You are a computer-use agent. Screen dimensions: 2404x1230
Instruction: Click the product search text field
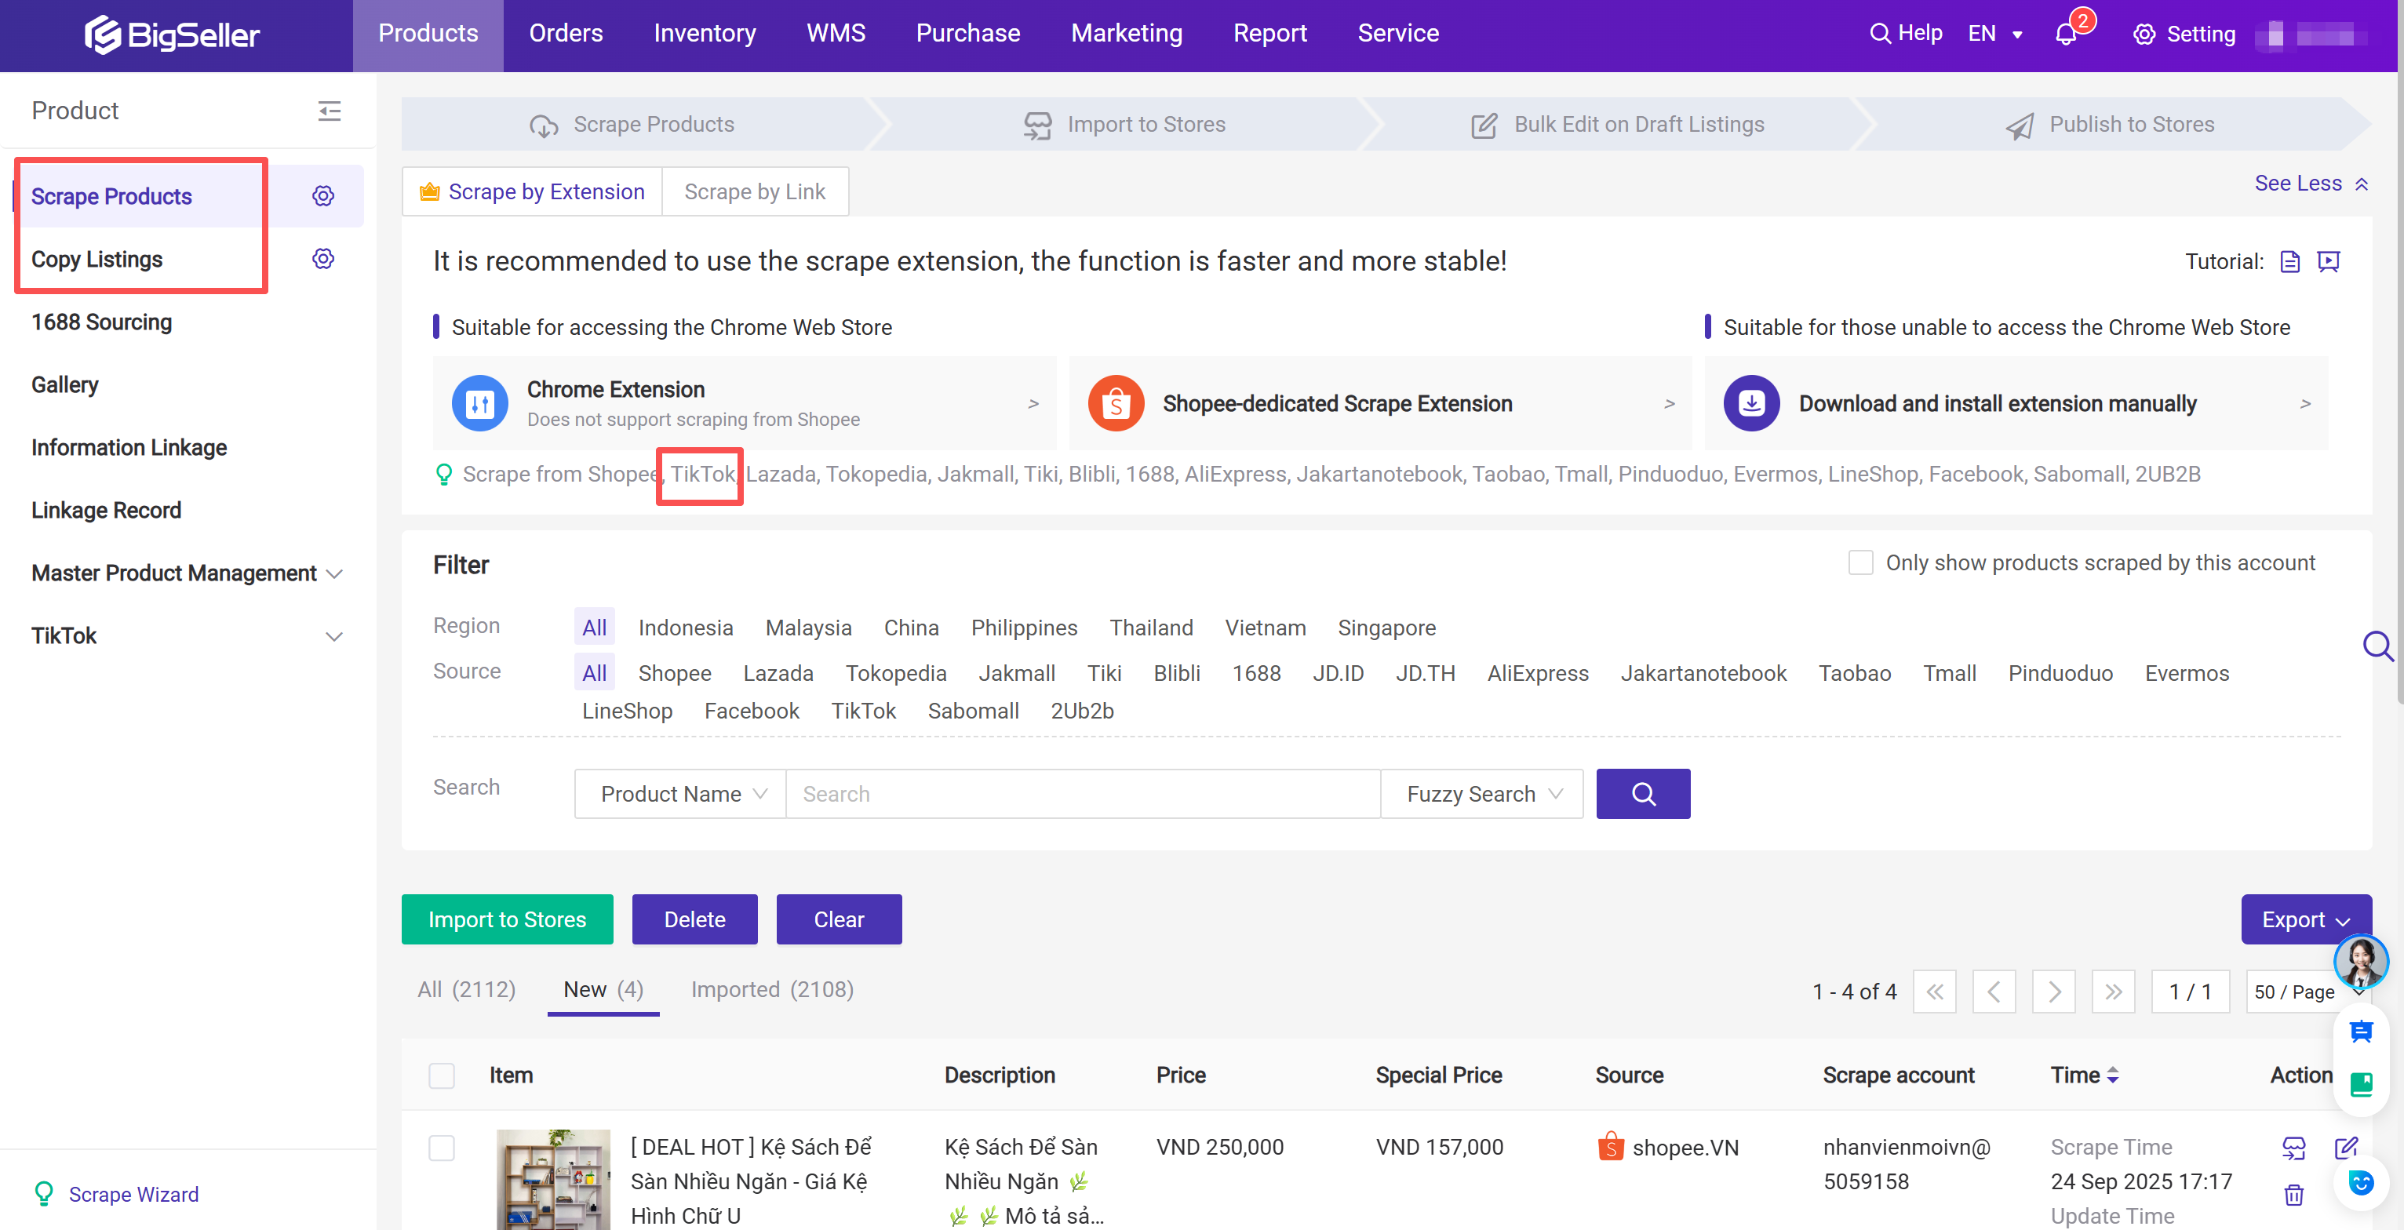point(1083,793)
